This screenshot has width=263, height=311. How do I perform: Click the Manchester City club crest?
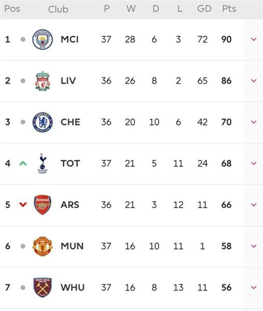pos(43,39)
